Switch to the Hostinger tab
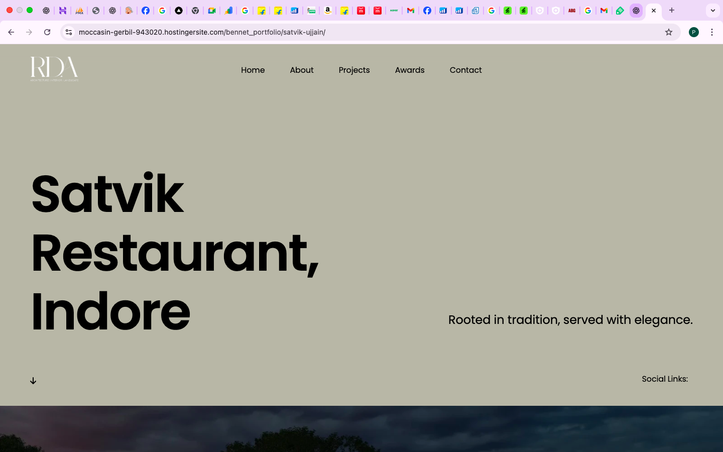Image resolution: width=723 pixels, height=452 pixels. (63, 11)
